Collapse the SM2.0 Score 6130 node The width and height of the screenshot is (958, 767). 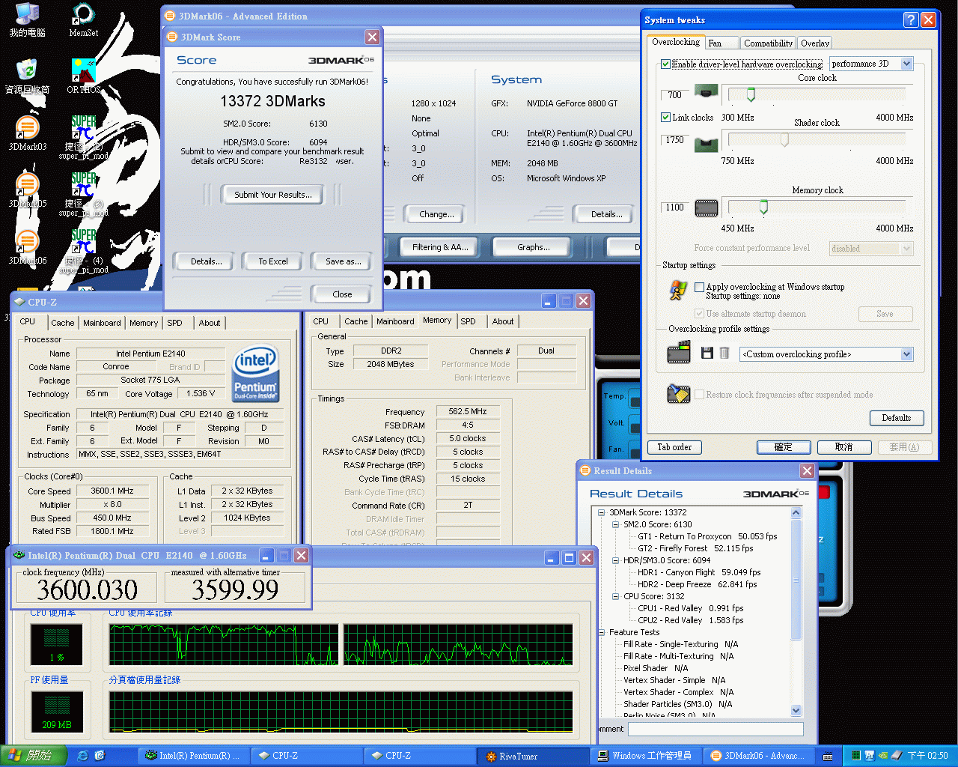point(615,524)
